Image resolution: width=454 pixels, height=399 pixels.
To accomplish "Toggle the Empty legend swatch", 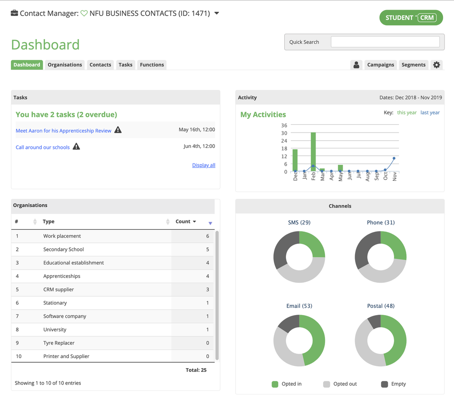I will click(x=385, y=384).
